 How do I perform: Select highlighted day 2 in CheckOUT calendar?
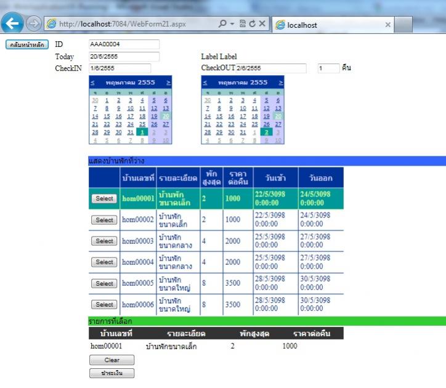(x=267, y=132)
